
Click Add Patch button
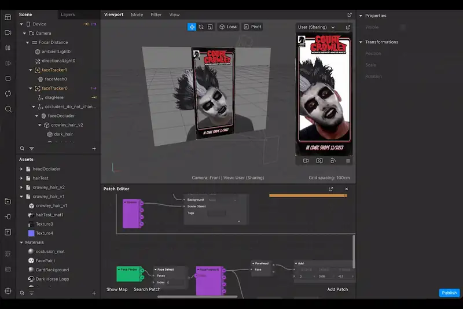tap(337, 289)
